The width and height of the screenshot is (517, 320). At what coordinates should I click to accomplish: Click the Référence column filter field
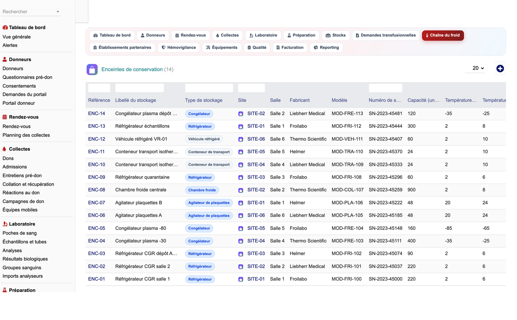coord(99,88)
